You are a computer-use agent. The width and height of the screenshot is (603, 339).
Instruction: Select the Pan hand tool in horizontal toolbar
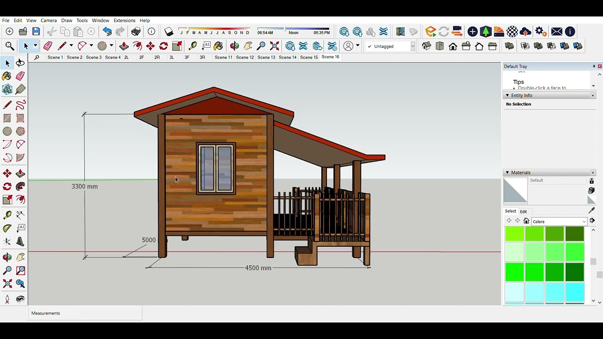pos(248,46)
